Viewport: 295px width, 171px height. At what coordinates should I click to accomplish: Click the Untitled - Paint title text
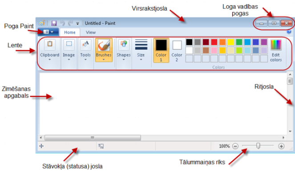100,23
